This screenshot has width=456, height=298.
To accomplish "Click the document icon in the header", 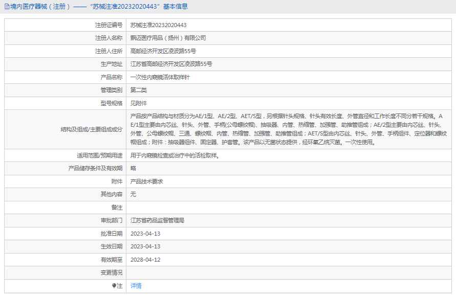I will pos(7,7).
